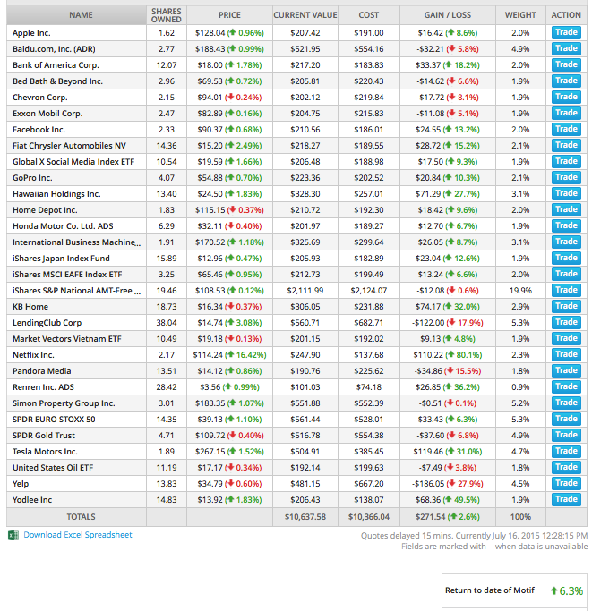This screenshot has width=592, height=611.
Task: Select Tesla Motors Inc. name cell
Action: [x=76, y=452]
